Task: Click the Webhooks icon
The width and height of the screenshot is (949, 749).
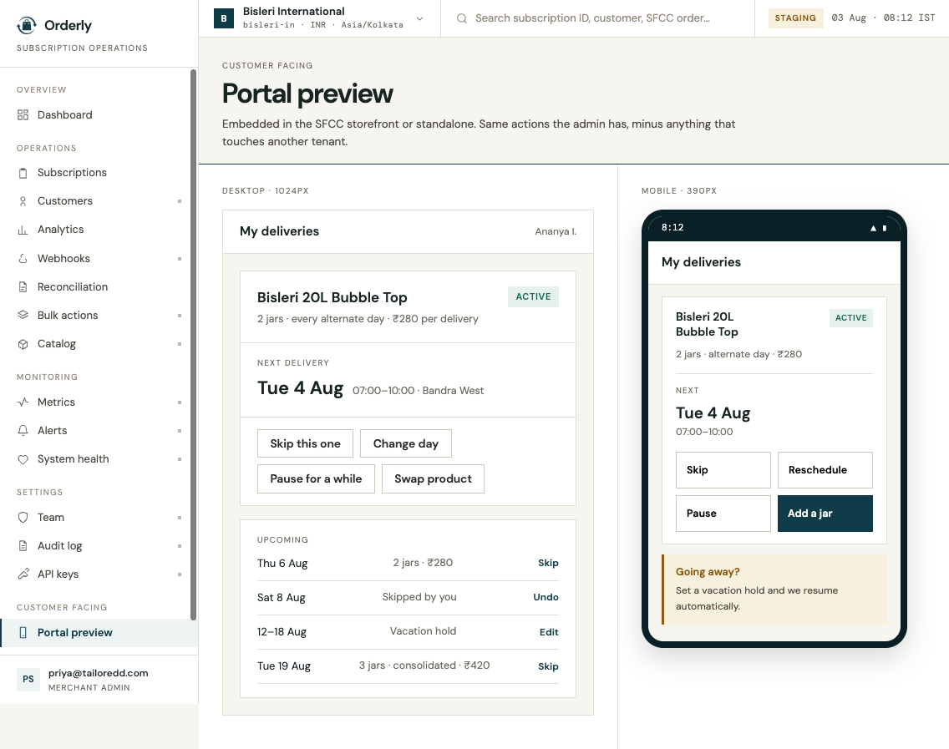Action: pyautogui.click(x=23, y=259)
